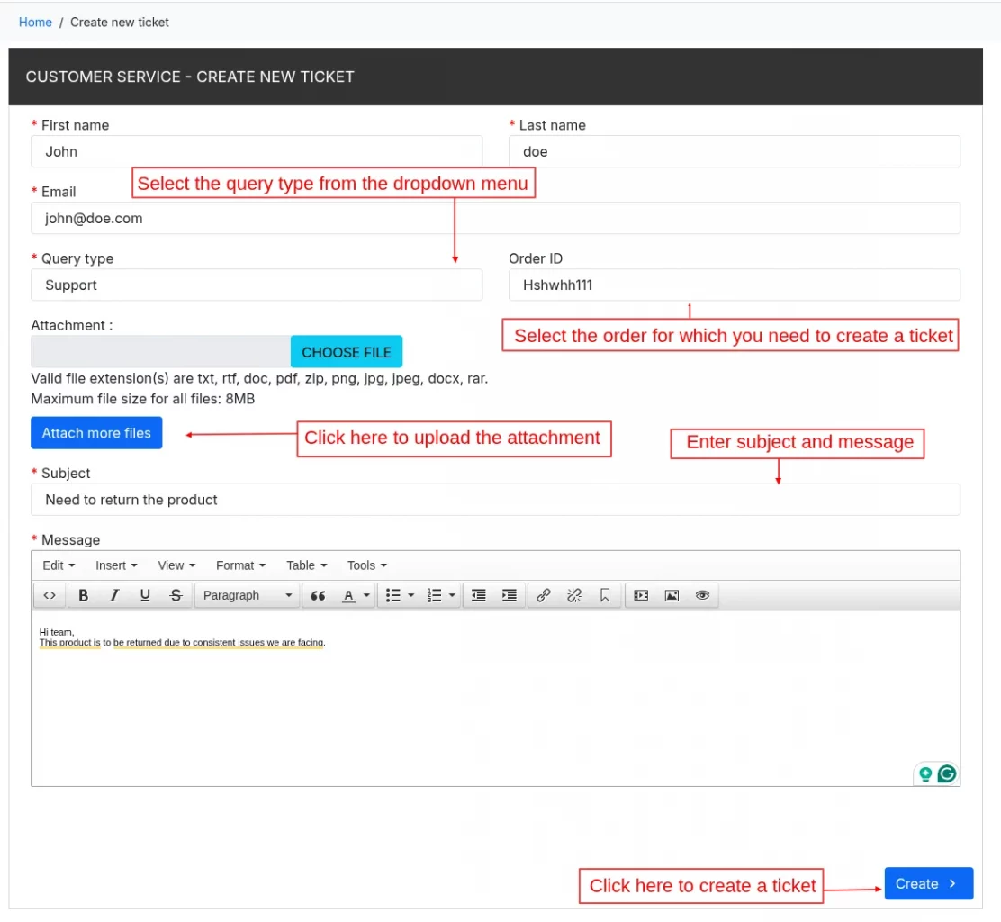1001x922 pixels.
Task: Insert a numbered list
Action: tap(435, 596)
